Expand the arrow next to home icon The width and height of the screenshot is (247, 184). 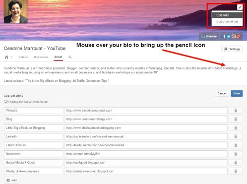(x=11, y=57)
